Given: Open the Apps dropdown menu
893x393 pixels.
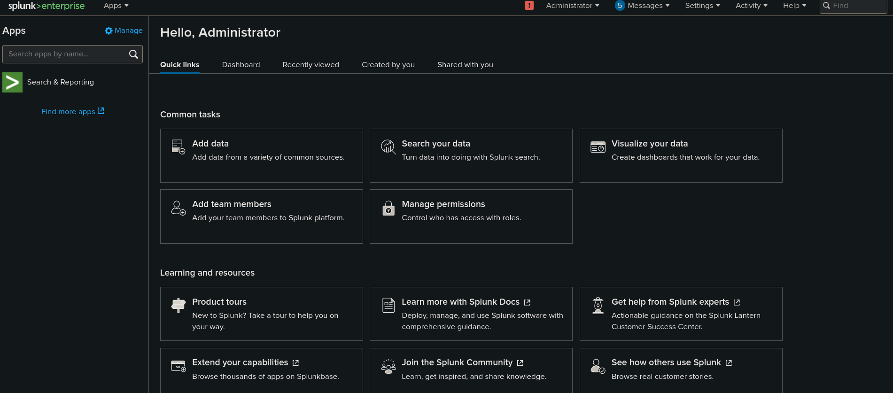Looking at the screenshot, I should tap(116, 6).
